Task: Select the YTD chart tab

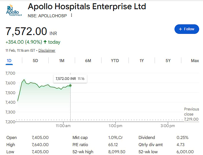Action: [115, 61]
